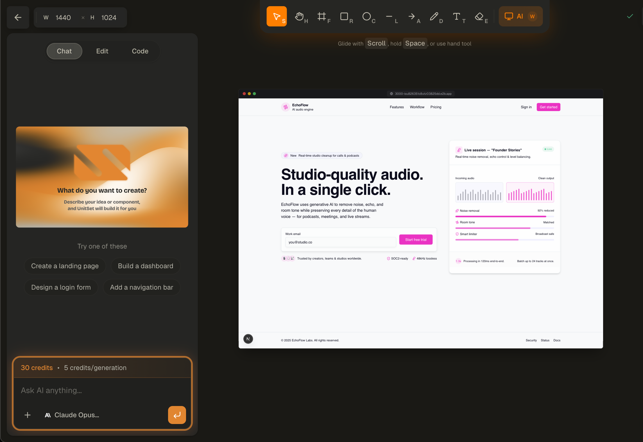Activate the Hand pan tool
Screen dimensions: 643x442
[300, 17]
